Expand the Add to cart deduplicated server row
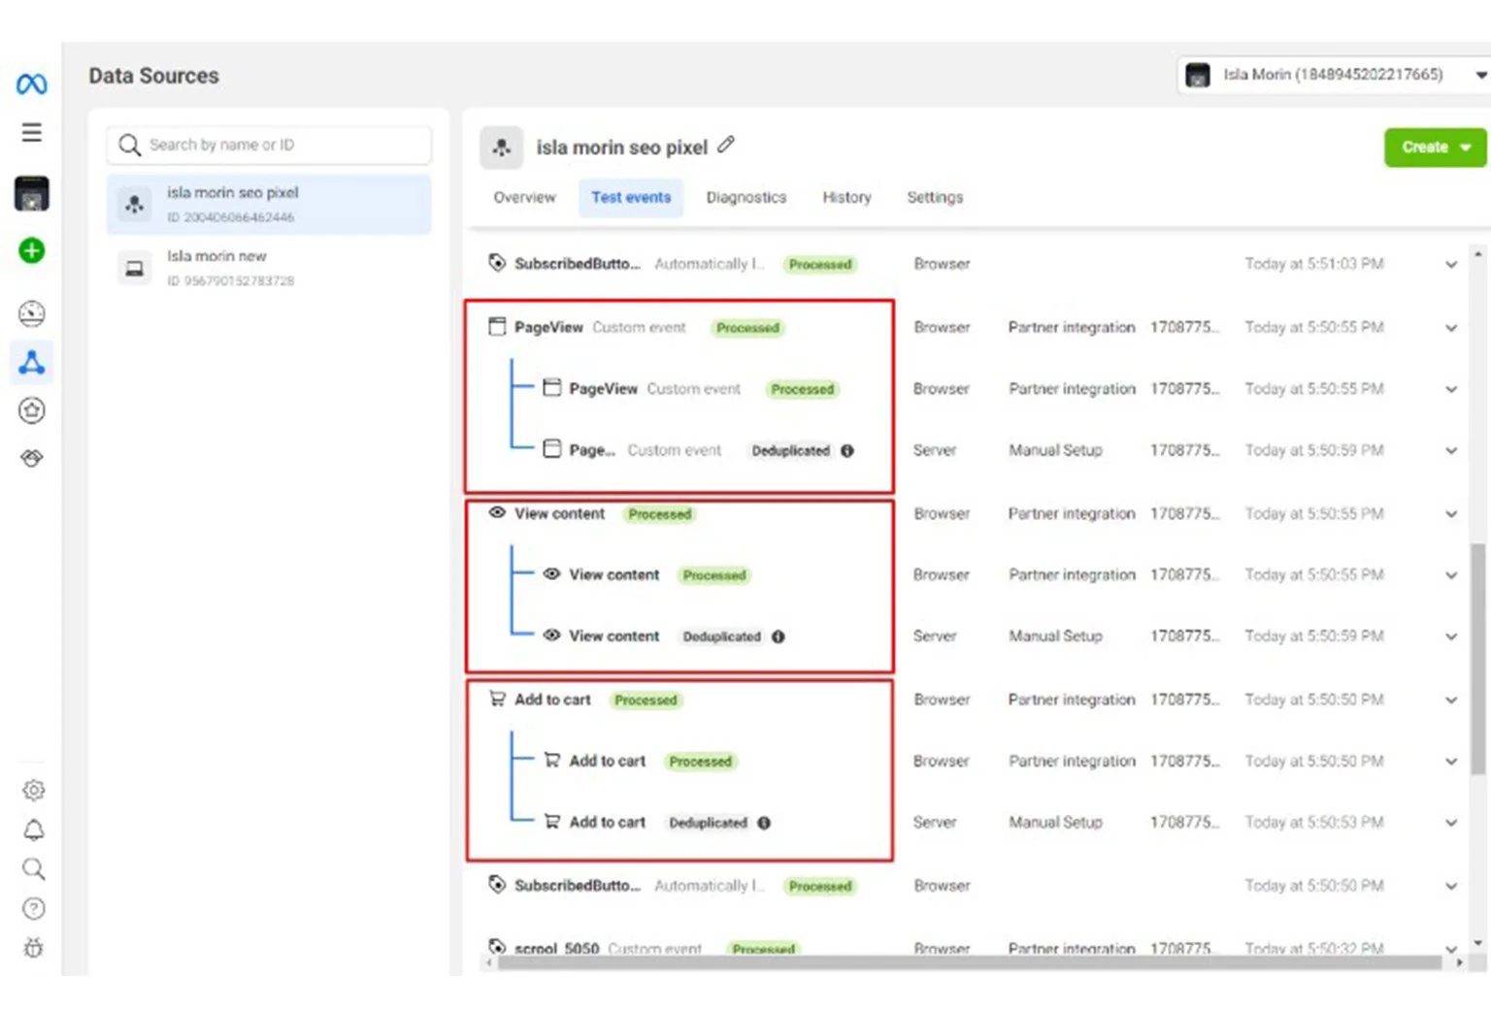The width and height of the screenshot is (1491, 1009). pyautogui.click(x=1451, y=823)
